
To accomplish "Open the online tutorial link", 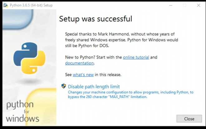I will coord(136,57).
